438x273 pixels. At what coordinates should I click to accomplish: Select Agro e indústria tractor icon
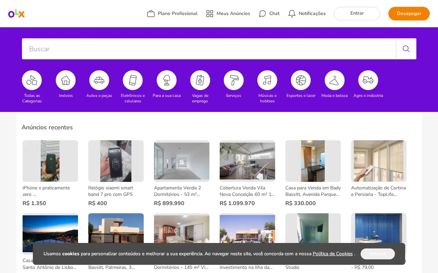tap(368, 80)
